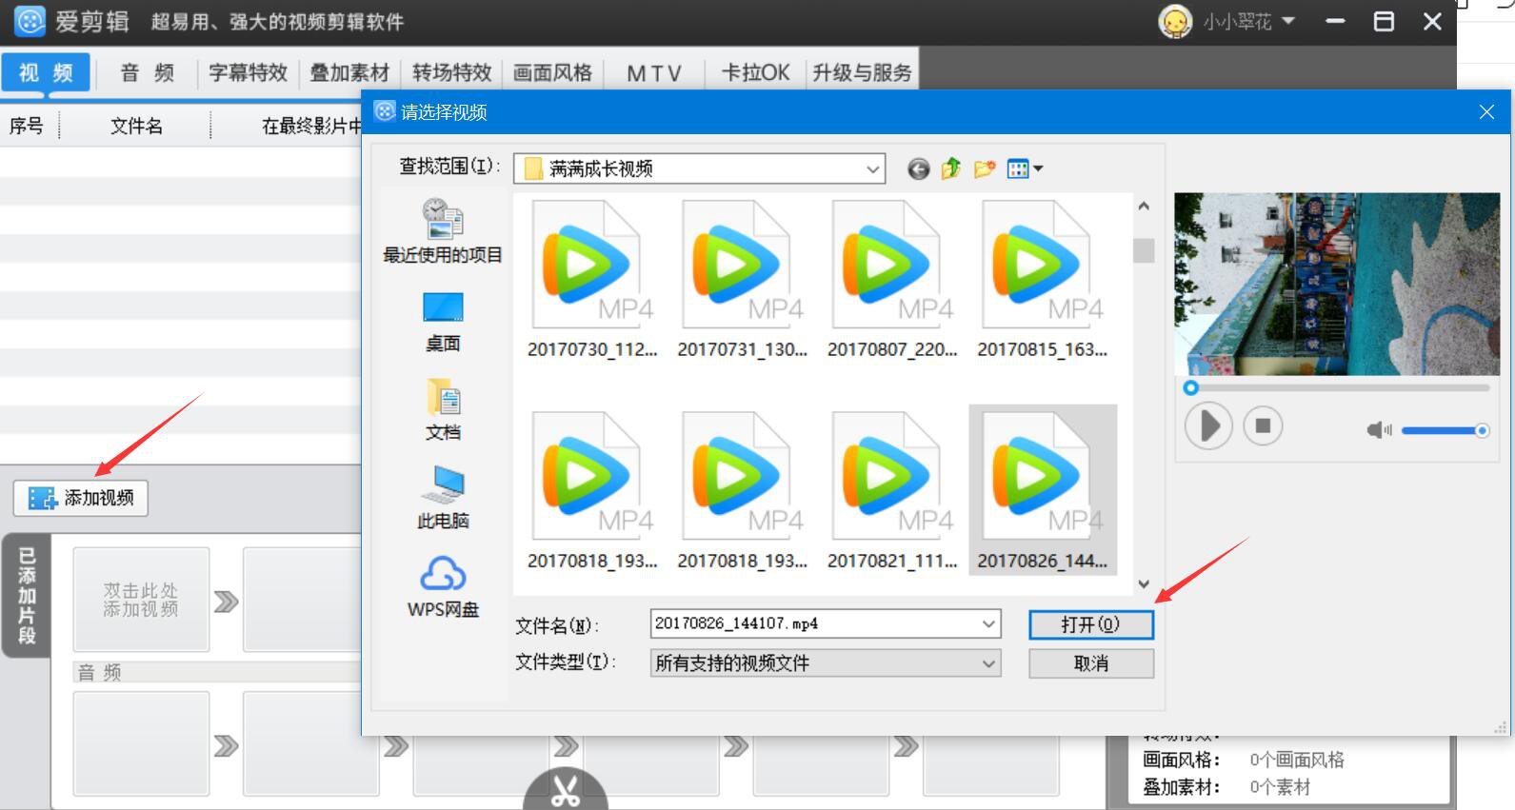Go up one folder level
This screenshot has height=810, width=1515.
pyautogui.click(x=950, y=169)
